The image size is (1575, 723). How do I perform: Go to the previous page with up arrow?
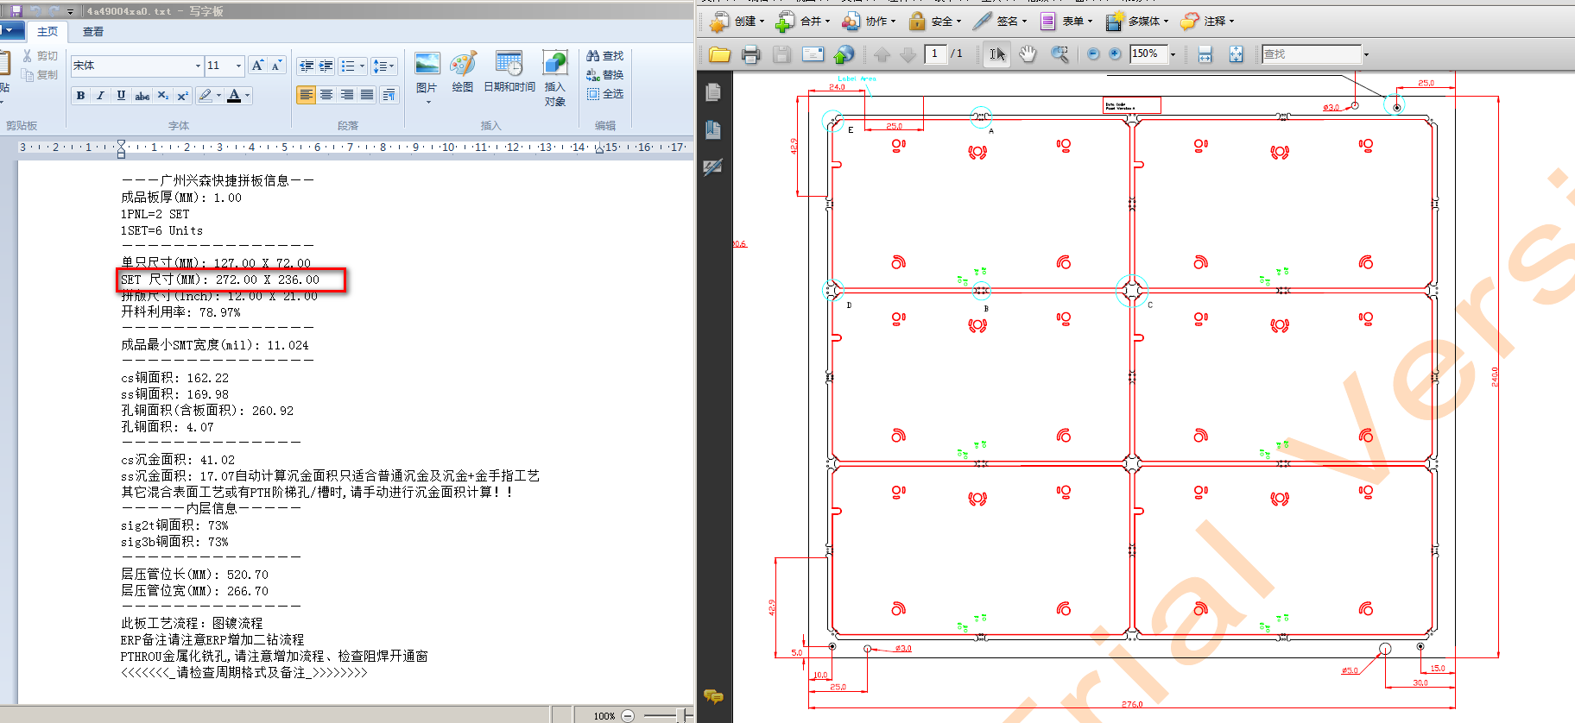pyautogui.click(x=882, y=54)
